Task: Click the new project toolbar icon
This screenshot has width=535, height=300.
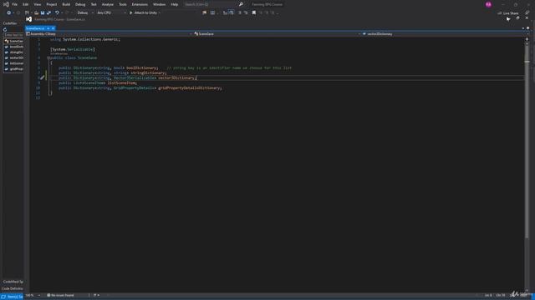Action: coord(27,13)
